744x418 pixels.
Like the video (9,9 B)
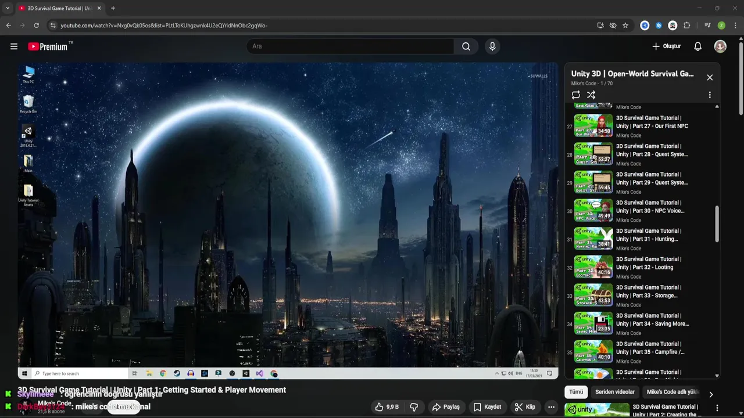click(387, 407)
